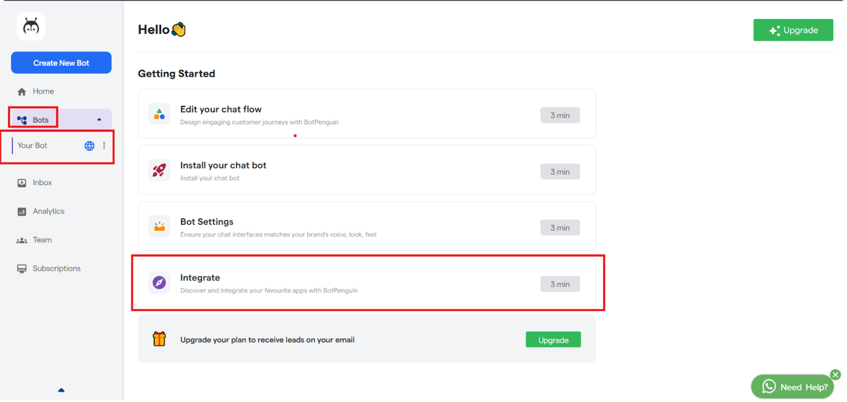Click the 3 min badge on Edit your chat flow
Viewport: 847px width, 402px height.
click(560, 115)
